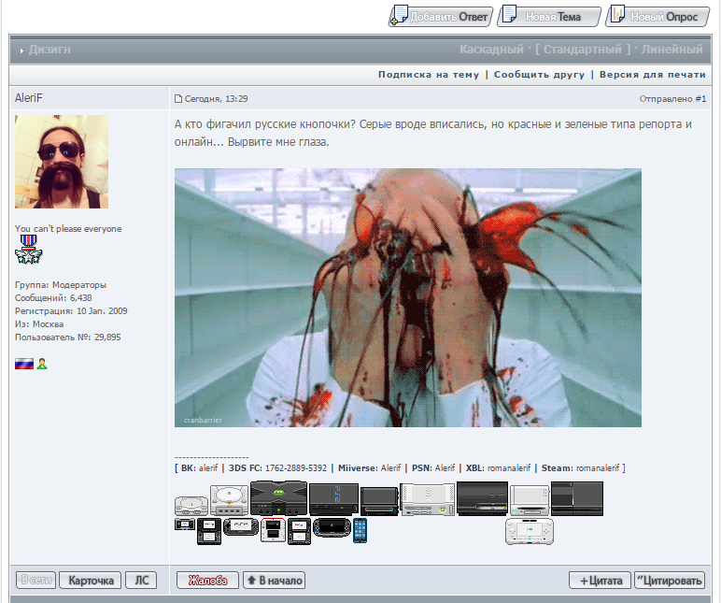Click the Подписка на тему link

tap(429, 75)
